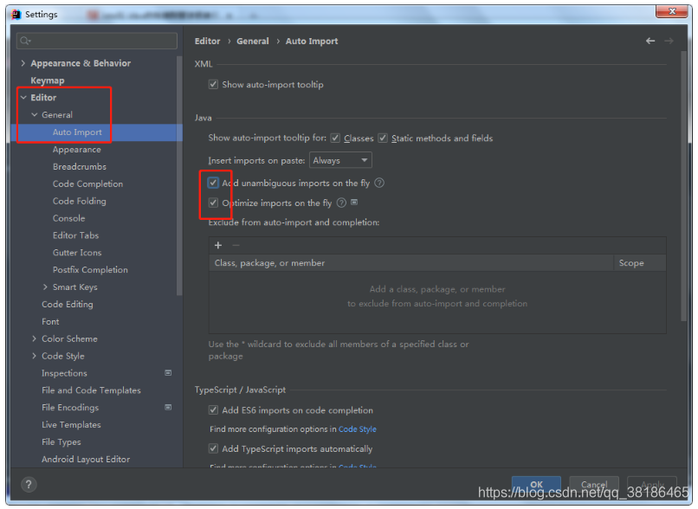Disable Optimize imports on the fly
The height and width of the screenshot is (509, 698).
pos(213,203)
